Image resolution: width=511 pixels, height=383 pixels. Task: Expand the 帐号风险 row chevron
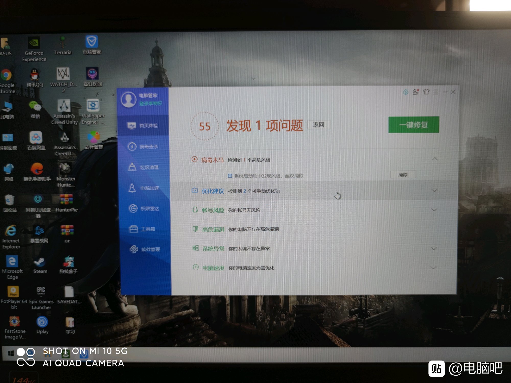[434, 210]
